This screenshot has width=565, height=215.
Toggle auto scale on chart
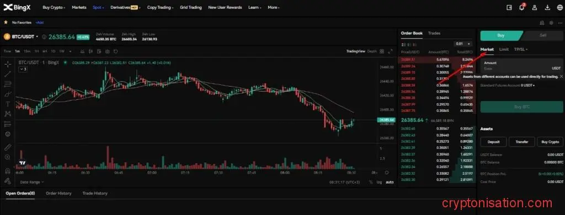click(x=390, y=182)
